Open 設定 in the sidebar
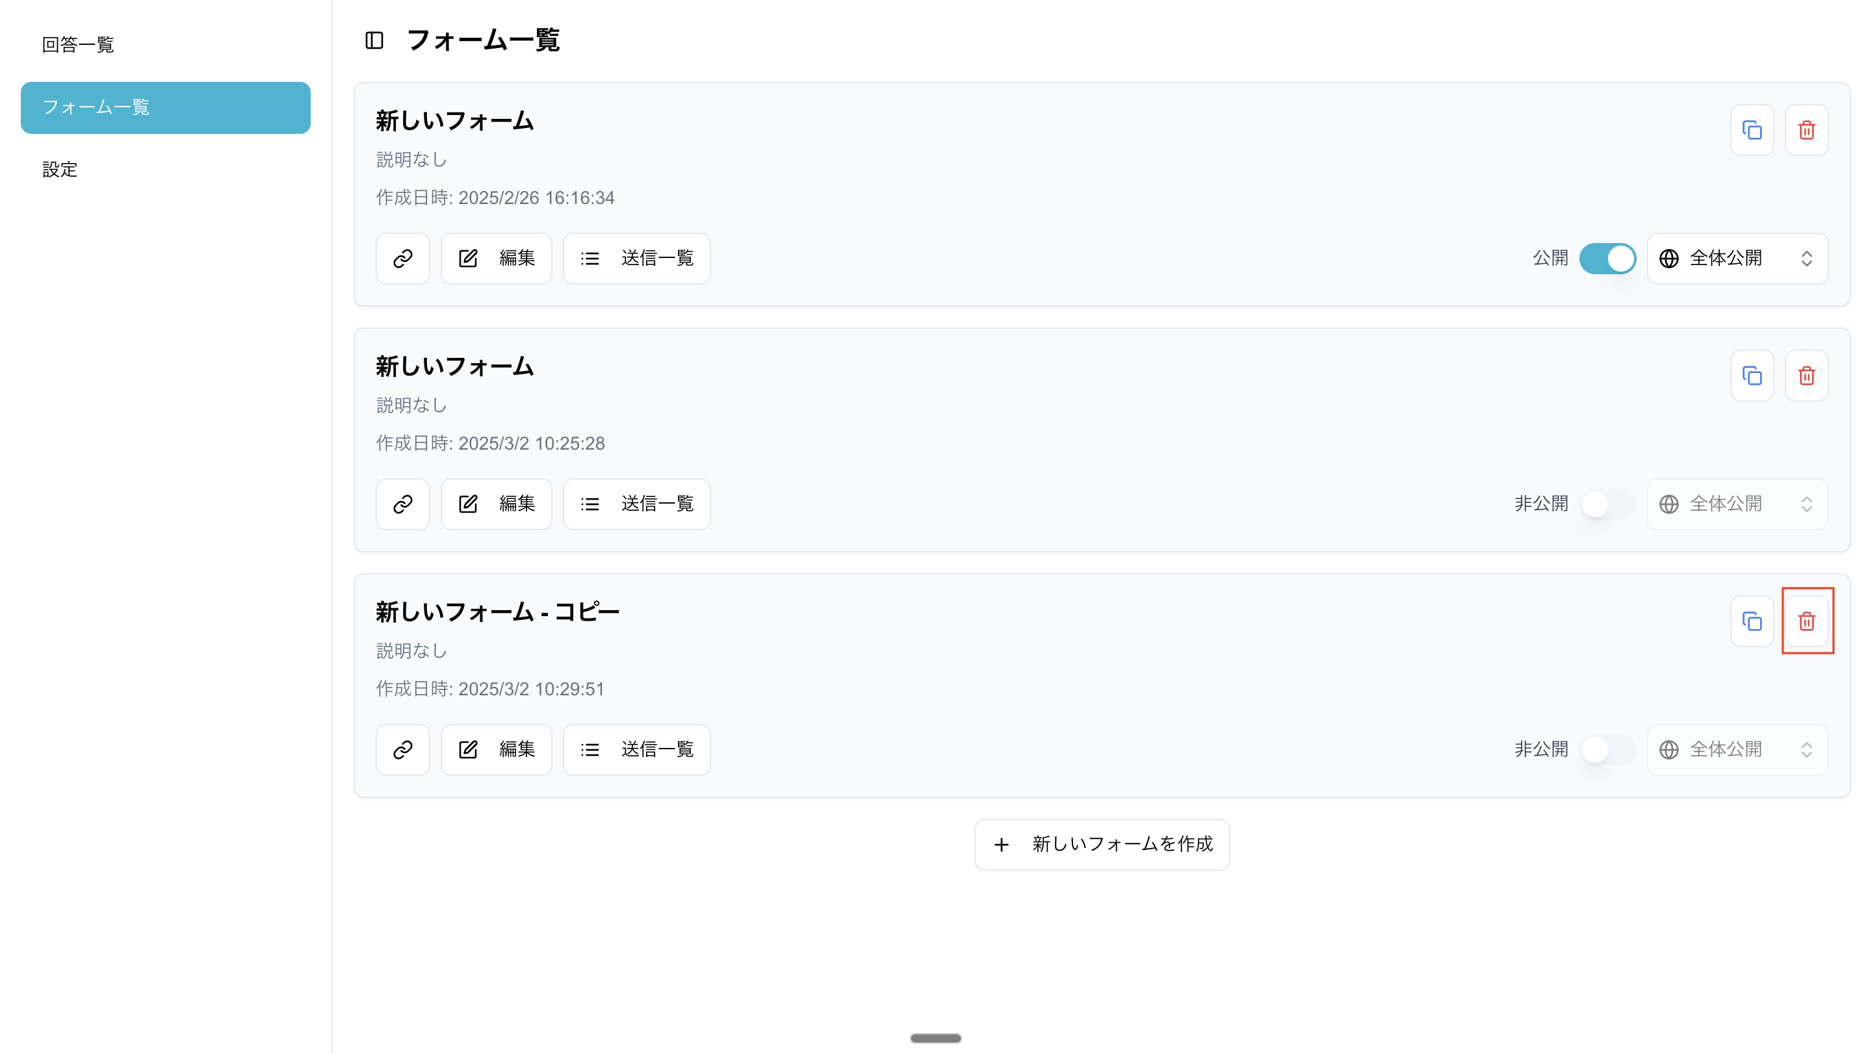1868x1054 pixels. (x=59, y=170)
